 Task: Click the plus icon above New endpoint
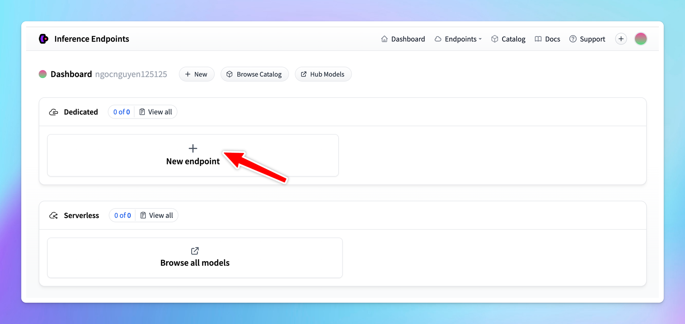193,148
